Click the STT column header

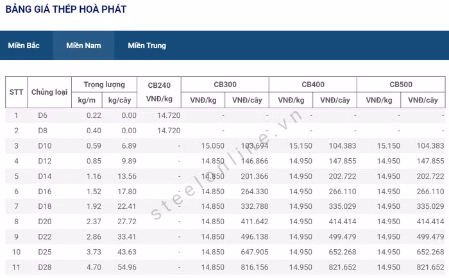pyautogui.click(x=16, y=92)
